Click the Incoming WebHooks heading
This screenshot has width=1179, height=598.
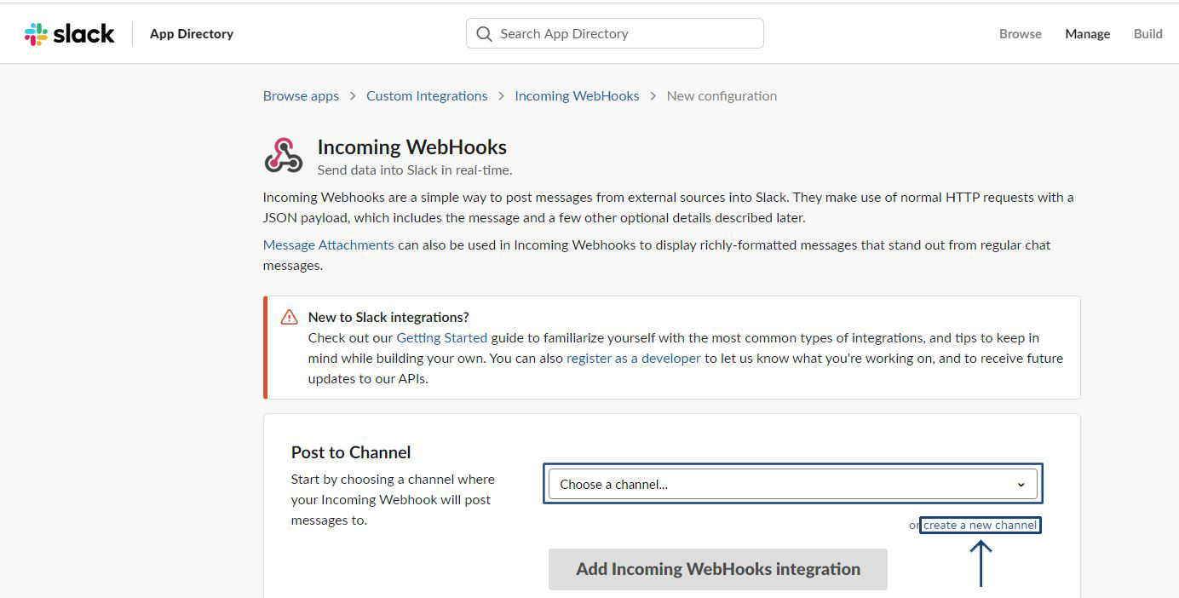point(412,147)
